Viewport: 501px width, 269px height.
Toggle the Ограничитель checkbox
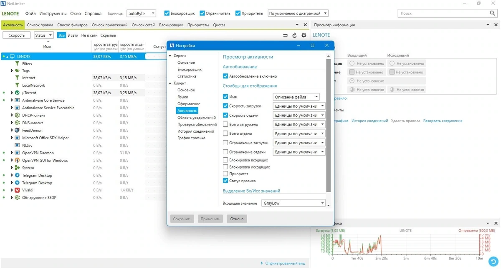tap(202, 13)
